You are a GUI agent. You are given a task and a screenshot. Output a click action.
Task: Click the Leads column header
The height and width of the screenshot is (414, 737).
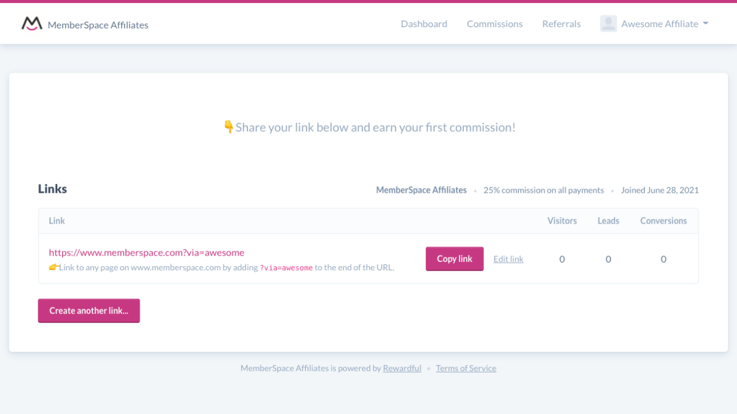pos(608,221)
